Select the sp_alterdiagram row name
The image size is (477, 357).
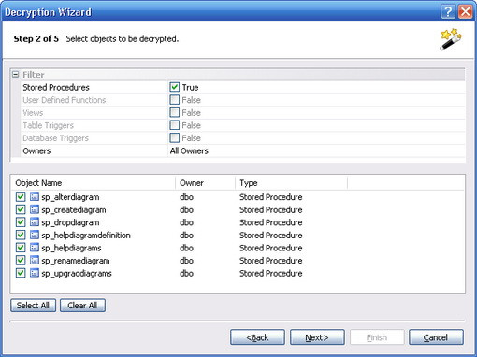click(70, 197)
